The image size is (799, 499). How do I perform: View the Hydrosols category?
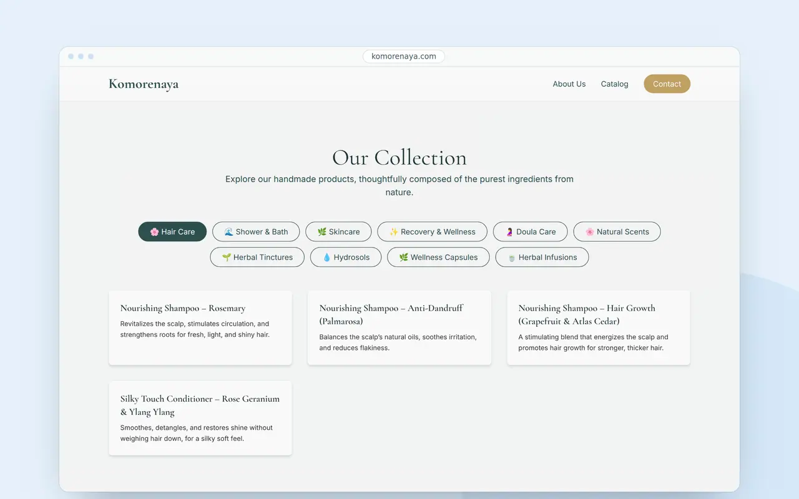[x=346, y=257]
